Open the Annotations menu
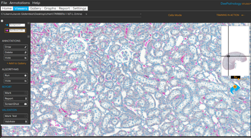 (20, 3)
